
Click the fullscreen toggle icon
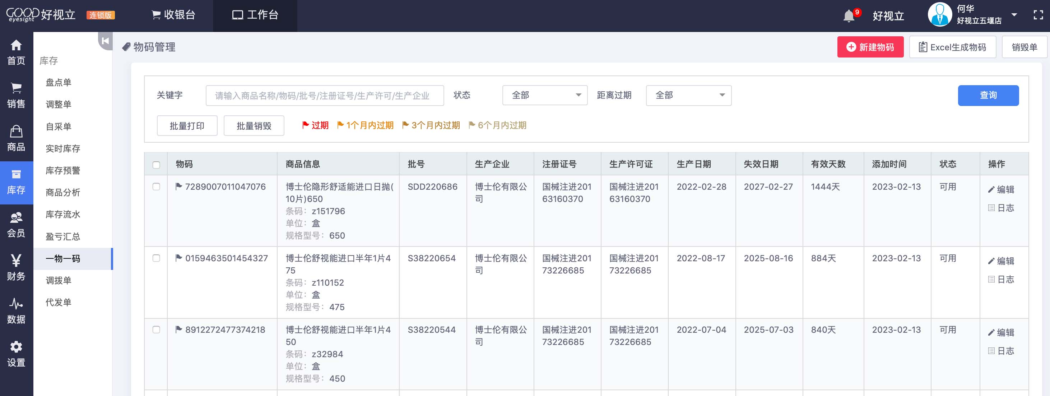1038,15
